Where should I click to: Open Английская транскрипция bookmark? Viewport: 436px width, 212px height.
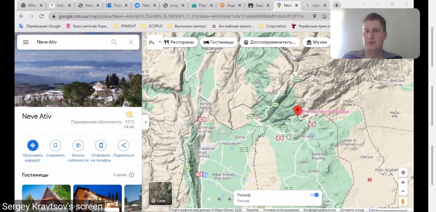click(233, 26)
